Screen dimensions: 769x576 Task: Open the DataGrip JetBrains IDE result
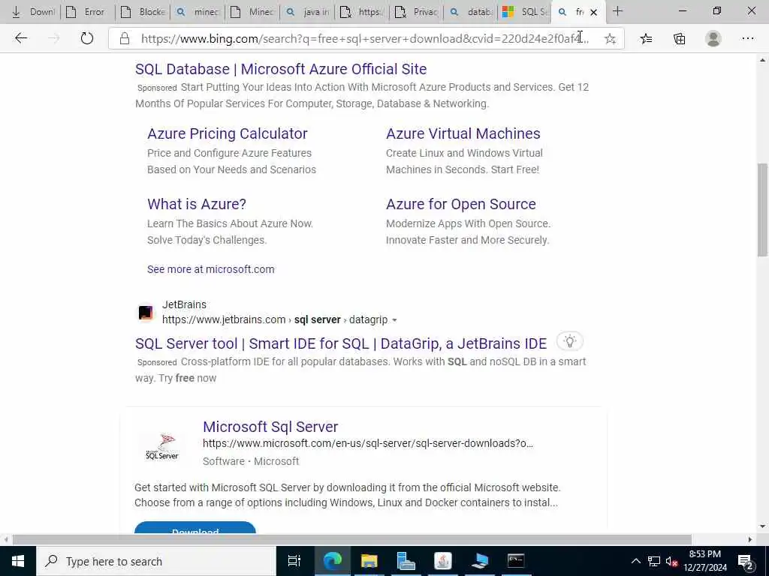click(x=341, y=343)
